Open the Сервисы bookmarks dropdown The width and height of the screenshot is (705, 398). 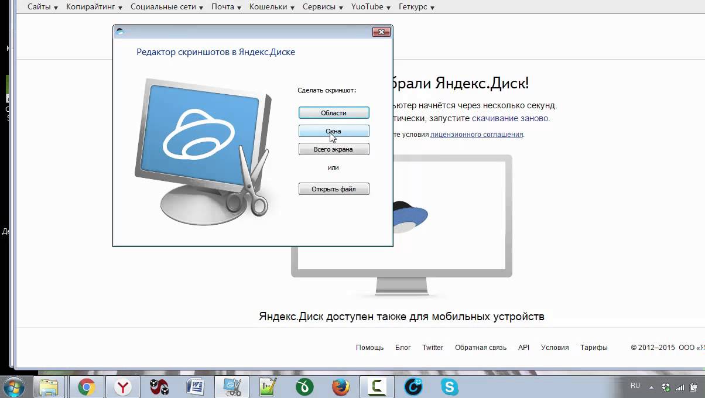323,7
